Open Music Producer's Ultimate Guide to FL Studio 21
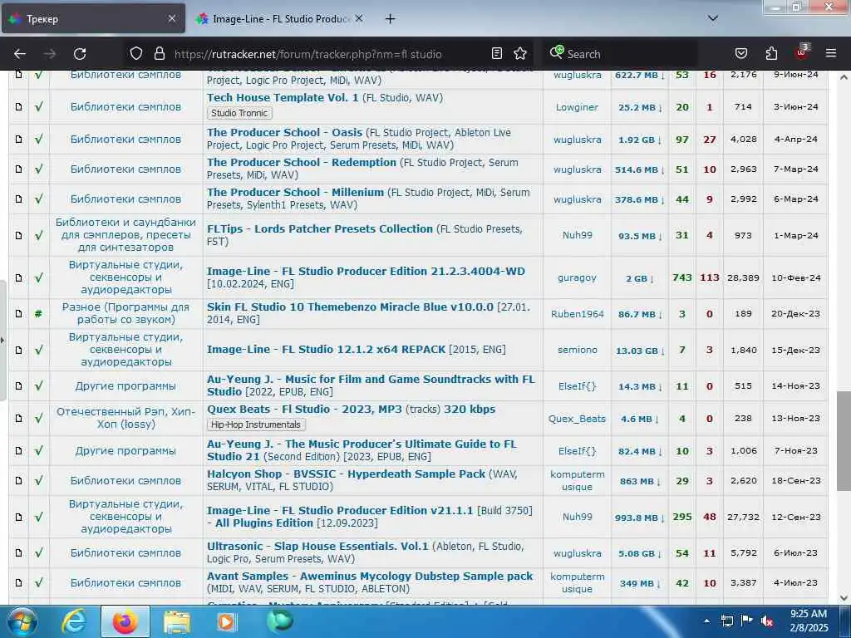This screenshot has width=851, height=638. (x=362, y=450)
